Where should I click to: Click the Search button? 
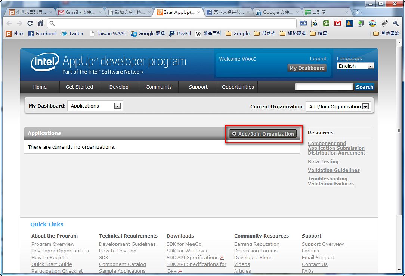[x=364, y=87]
